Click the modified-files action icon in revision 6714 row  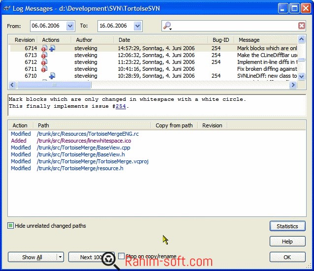click(x=44, y=48)
